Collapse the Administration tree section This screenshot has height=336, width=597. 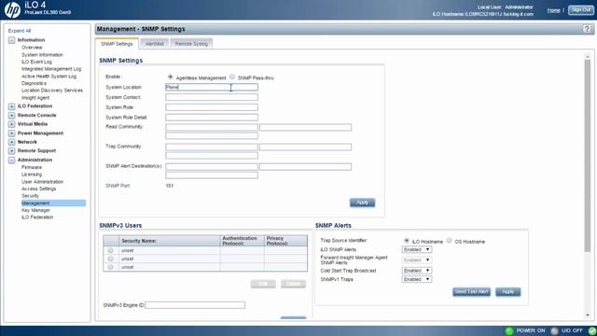coord(12,160)
